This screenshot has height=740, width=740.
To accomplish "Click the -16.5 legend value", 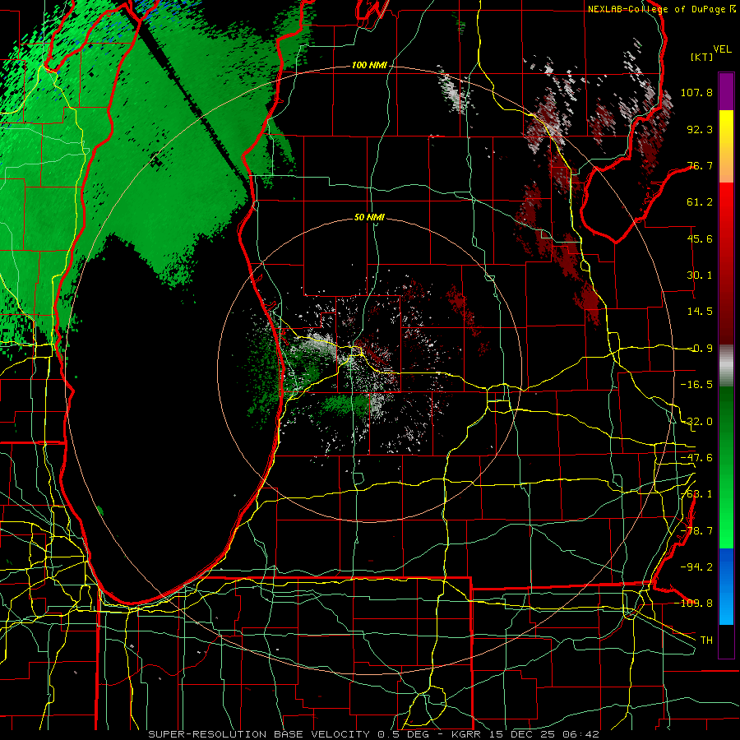I will [696, 385].
